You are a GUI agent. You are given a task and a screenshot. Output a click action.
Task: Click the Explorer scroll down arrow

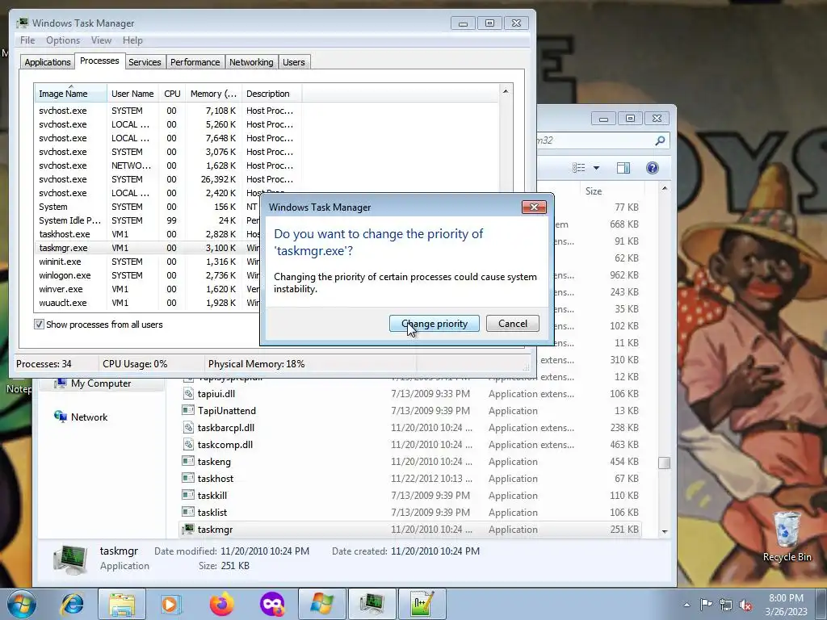[x=665, y=531]
